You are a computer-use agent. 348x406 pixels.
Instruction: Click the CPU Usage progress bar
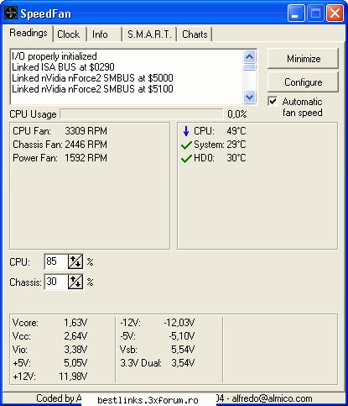tap(142, 114)
